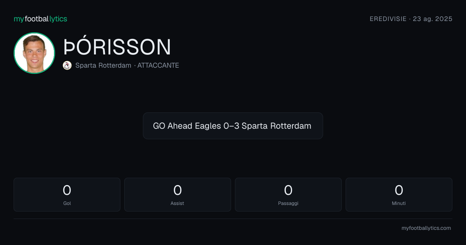Select the Passaggi stat card
The width and height of the screenshot is (466, 245).
288,194
